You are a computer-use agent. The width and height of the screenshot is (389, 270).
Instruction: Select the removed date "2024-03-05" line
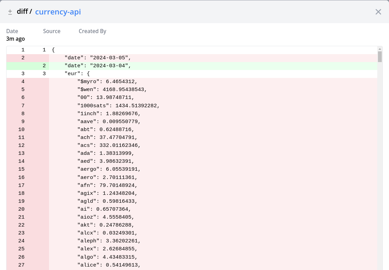[x=98, y=58]
